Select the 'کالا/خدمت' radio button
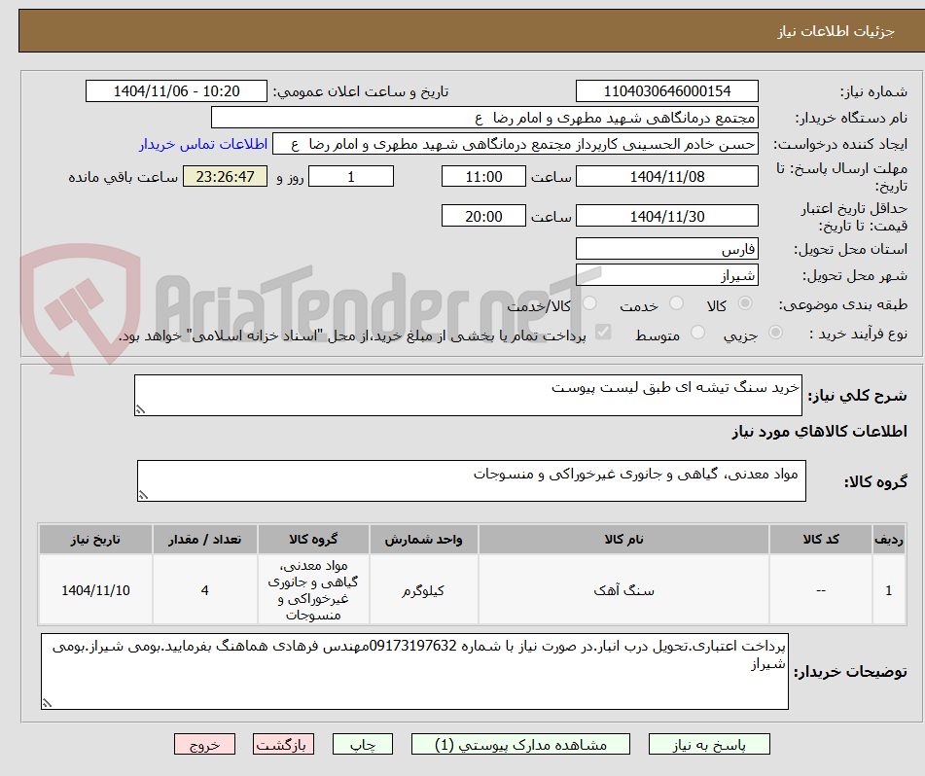This screenshot has width=925, height=776. pos(589,303)
